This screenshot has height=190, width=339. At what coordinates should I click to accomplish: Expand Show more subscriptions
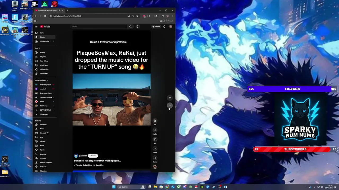[44, 114]
